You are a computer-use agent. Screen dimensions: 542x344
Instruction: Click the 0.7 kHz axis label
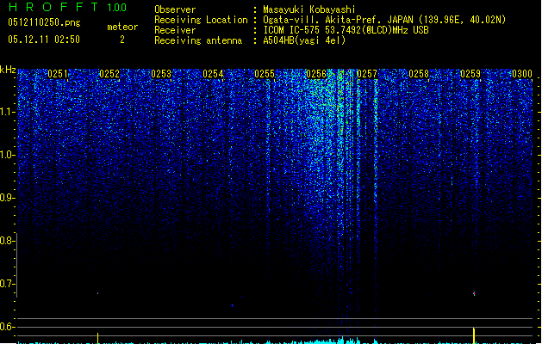tap(8, 284)
